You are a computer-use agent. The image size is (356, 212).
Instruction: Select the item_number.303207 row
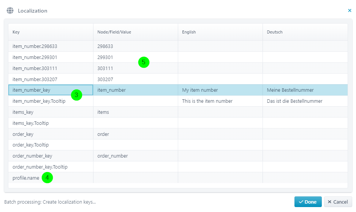35,79
